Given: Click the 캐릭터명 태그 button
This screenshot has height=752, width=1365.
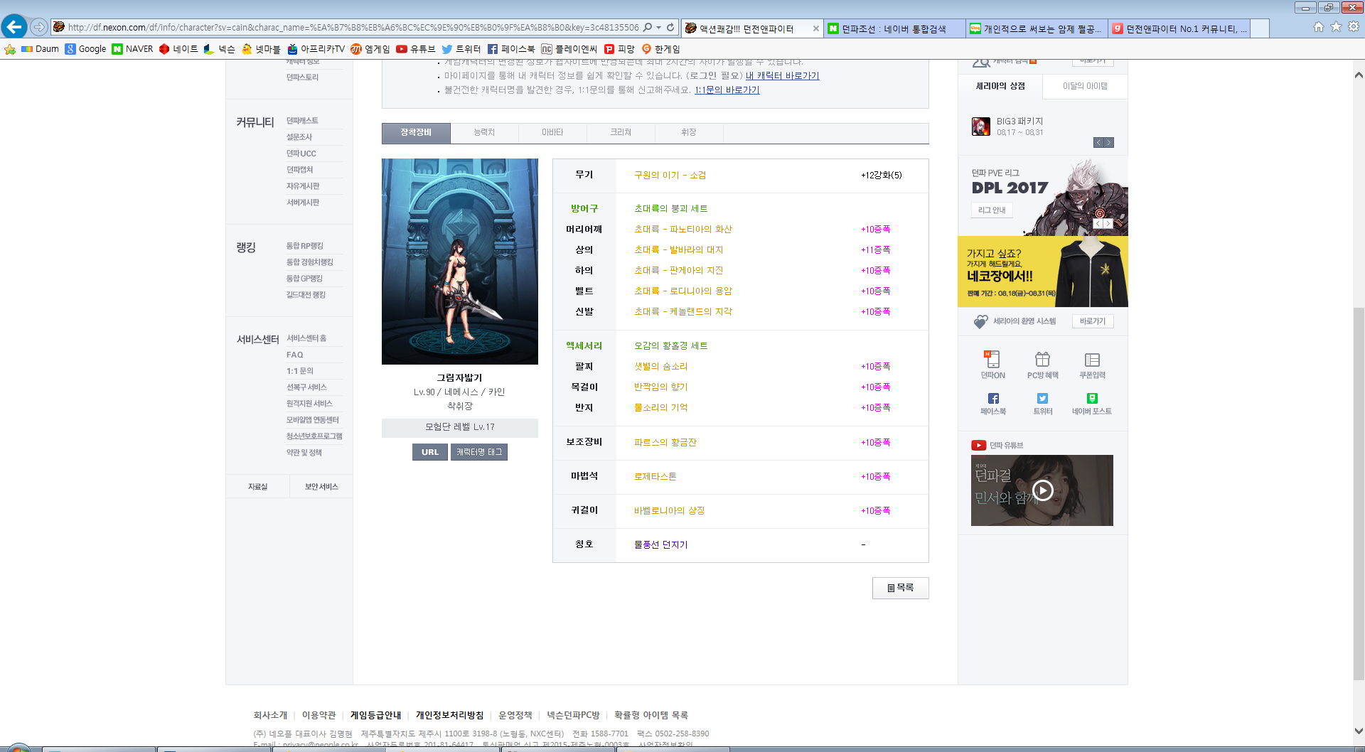Looking at the screenshot, I should pos(479,452).
